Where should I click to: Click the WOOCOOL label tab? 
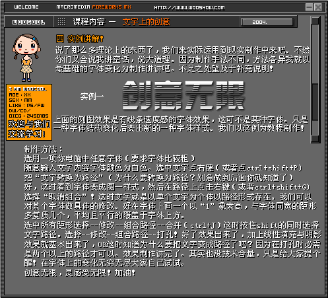pos(28,22)
